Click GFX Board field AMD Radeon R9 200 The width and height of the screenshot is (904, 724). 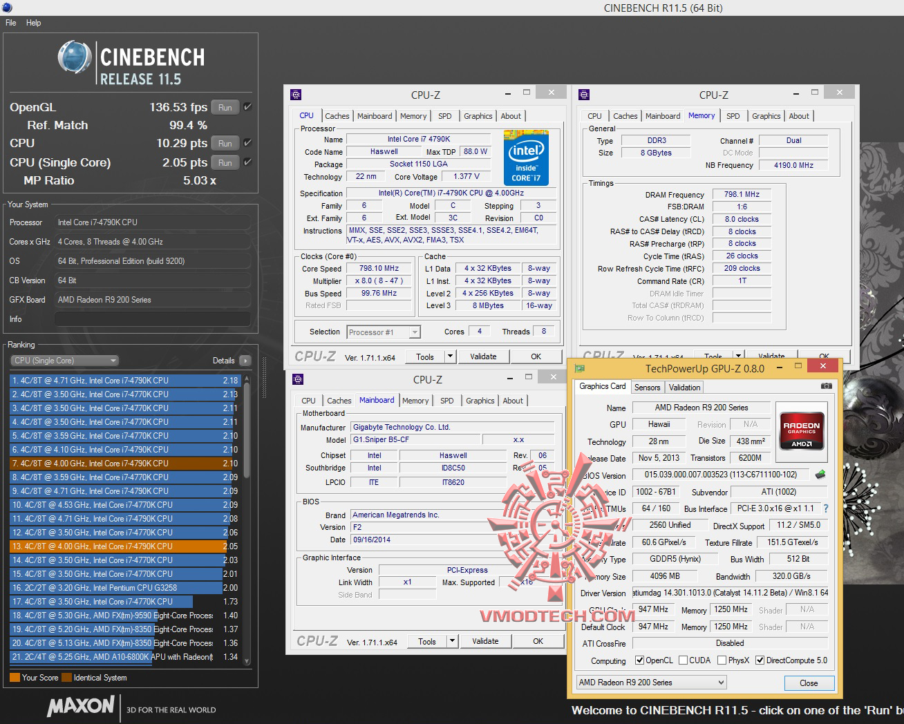point(152,300)
